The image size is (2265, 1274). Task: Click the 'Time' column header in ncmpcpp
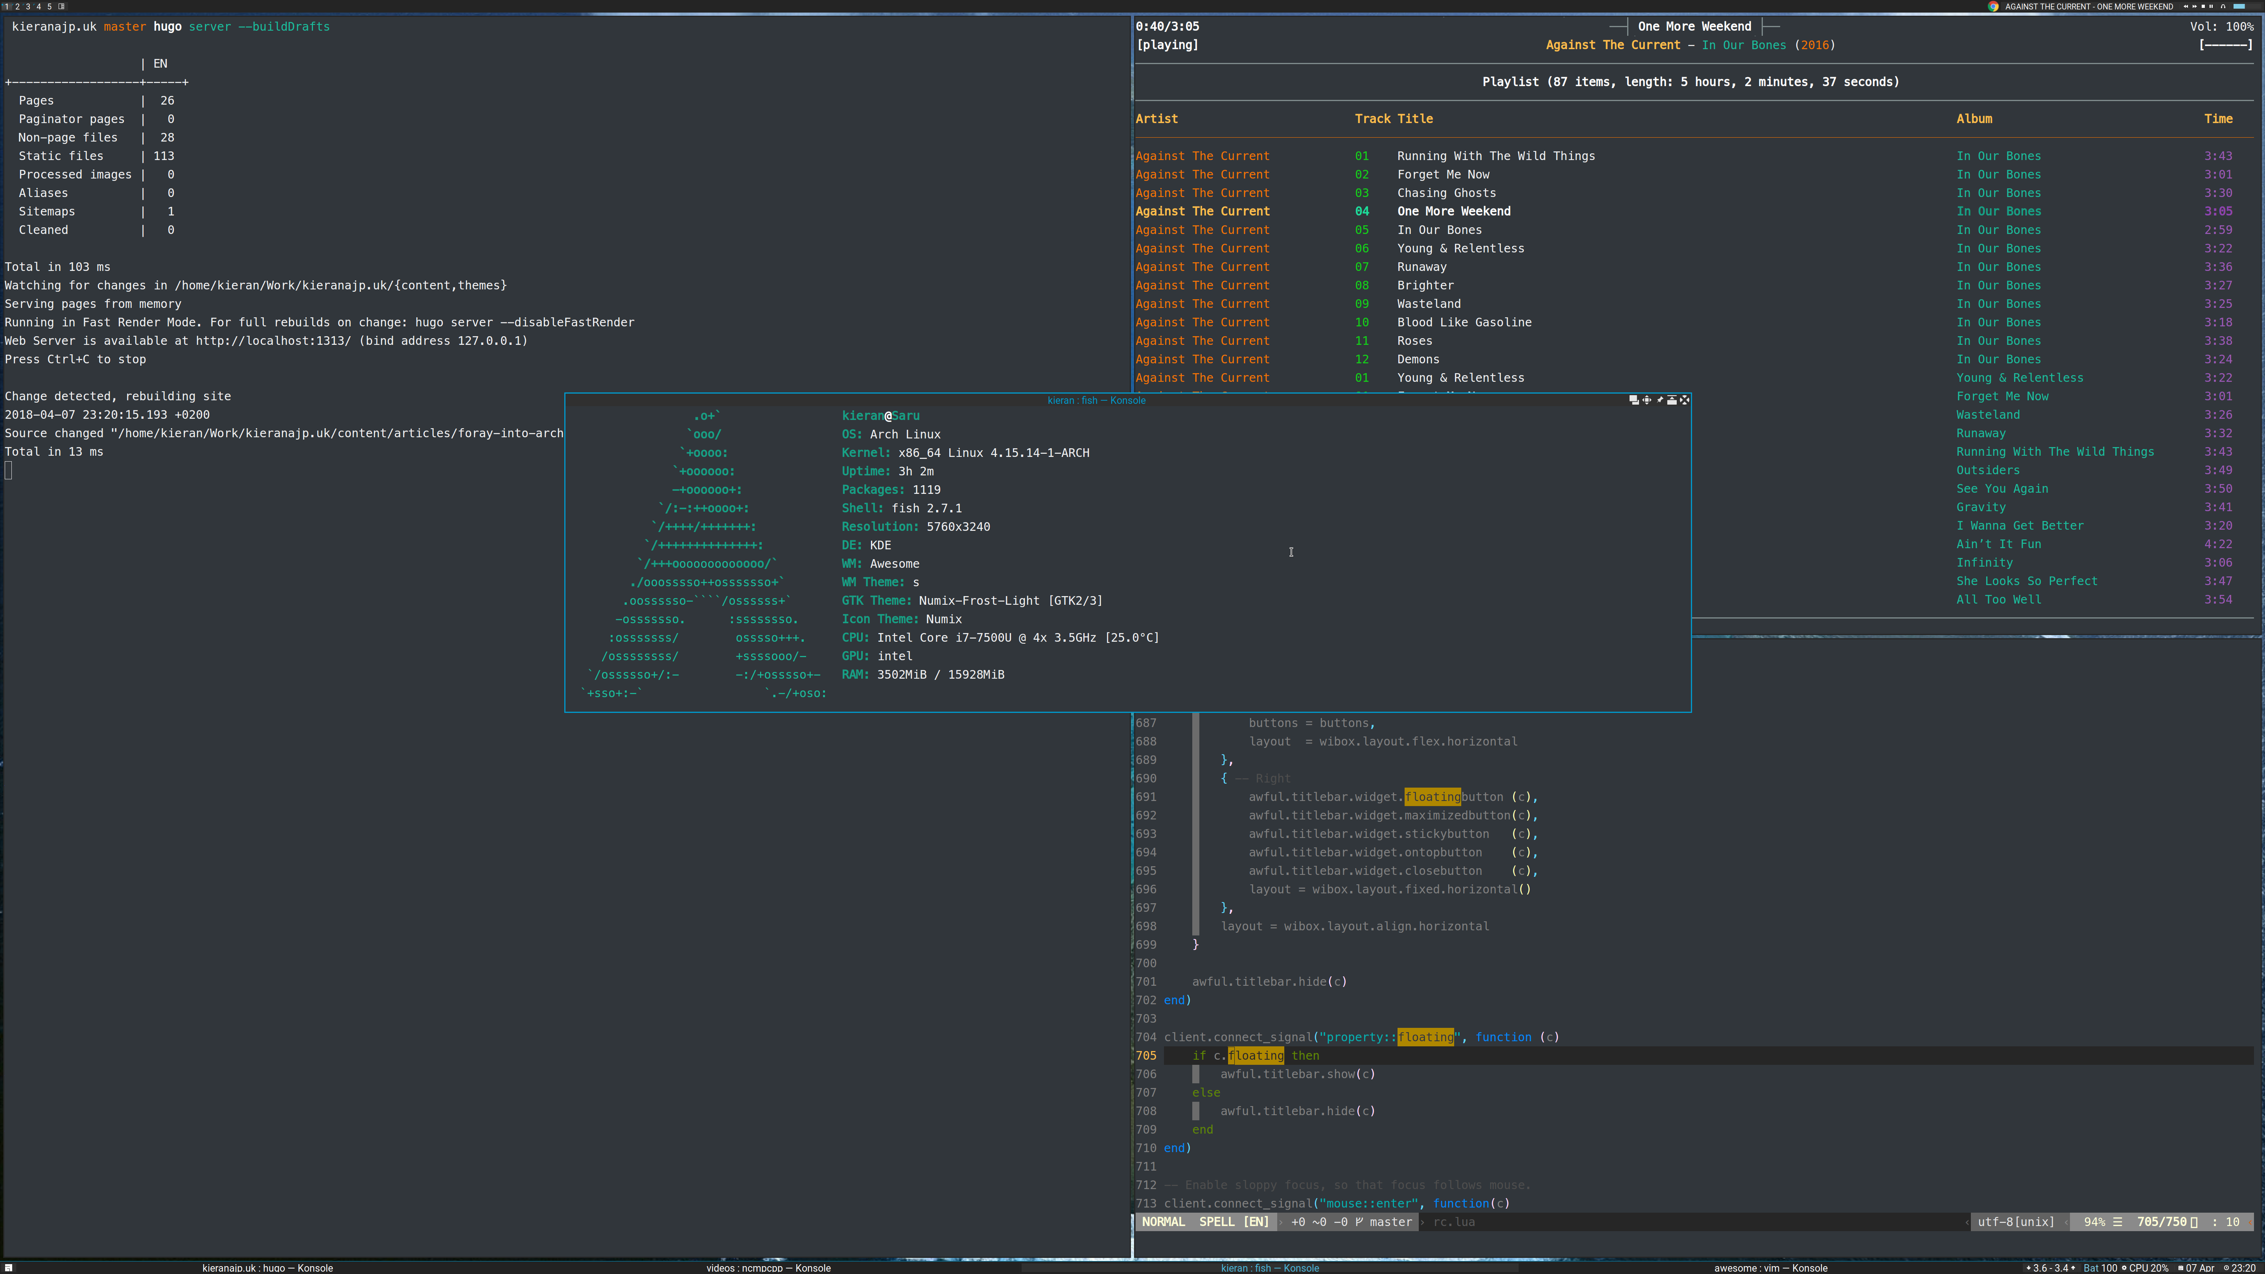coord(2217,119)
